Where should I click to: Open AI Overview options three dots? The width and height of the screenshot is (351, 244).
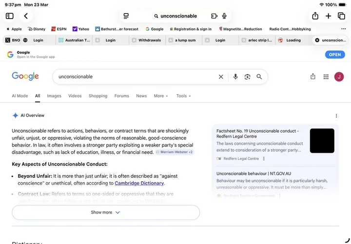click(336, 116)
